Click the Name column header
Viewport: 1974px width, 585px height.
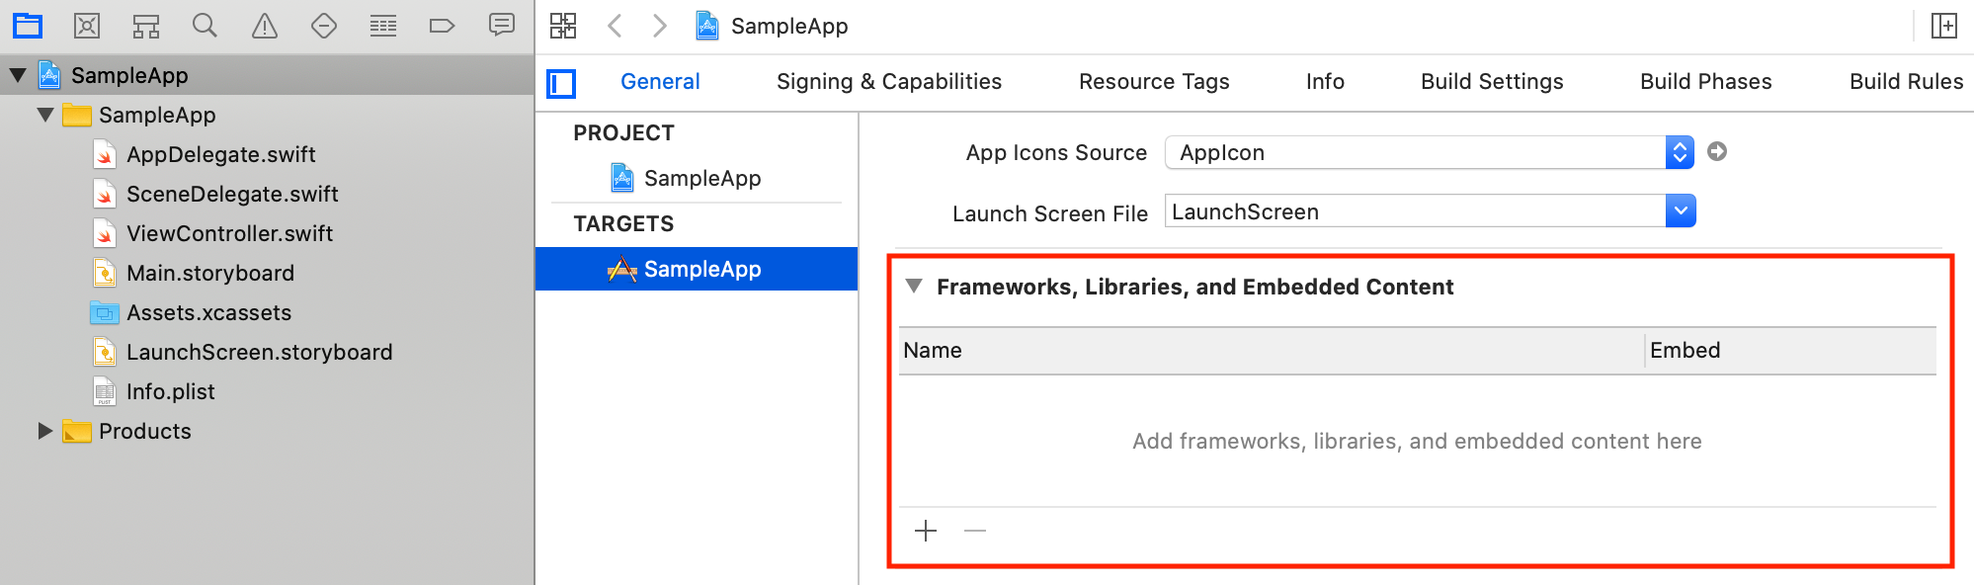1272,351
